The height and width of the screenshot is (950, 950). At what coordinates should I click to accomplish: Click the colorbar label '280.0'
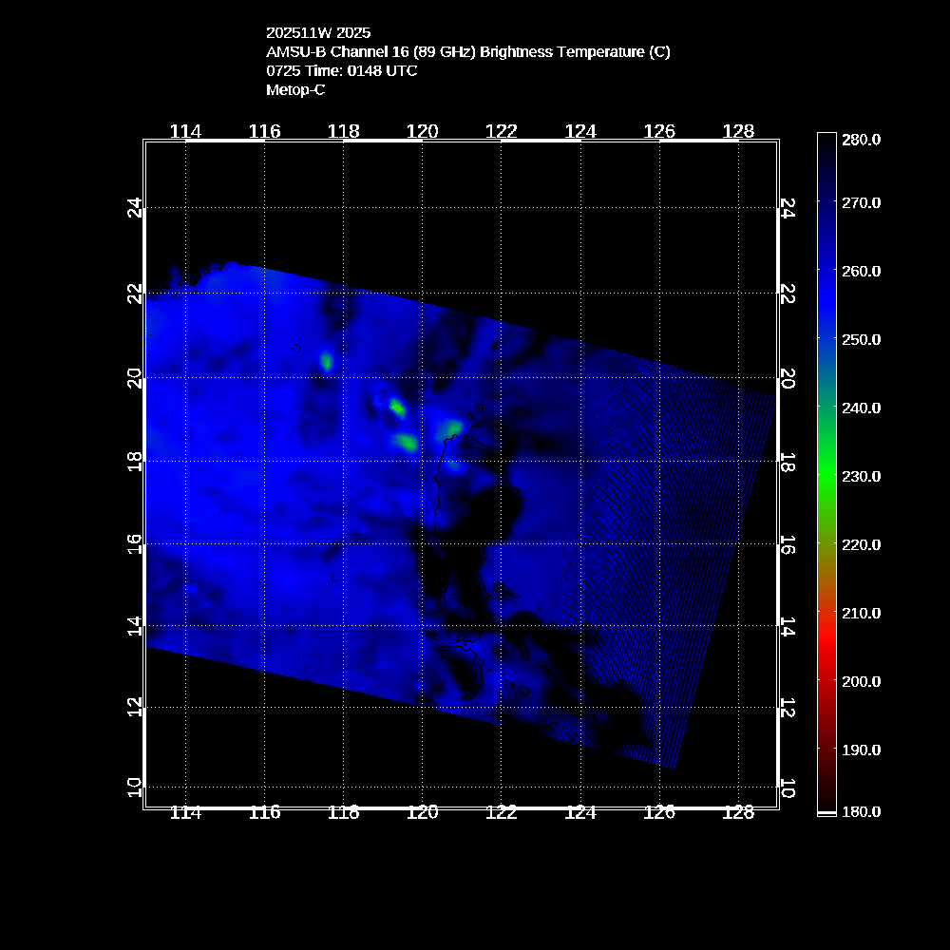861,140
